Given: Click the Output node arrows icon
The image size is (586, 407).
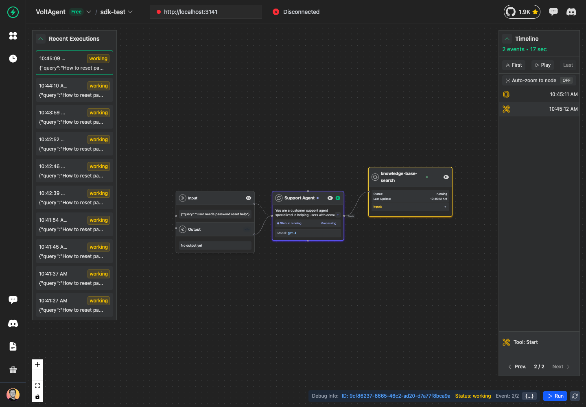Looking at the screenshot, I should (x=183, y=230).
